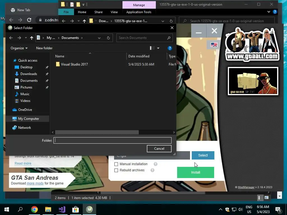Viewport: 287px width, 215px height.
Task: Click Explorer search box
Action: pos(227,21)
